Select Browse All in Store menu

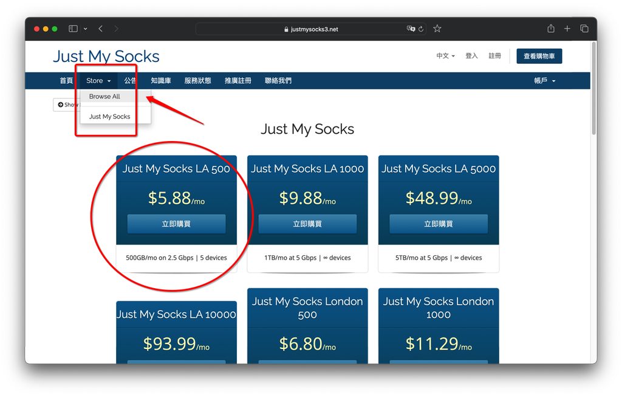coord(115,97)
